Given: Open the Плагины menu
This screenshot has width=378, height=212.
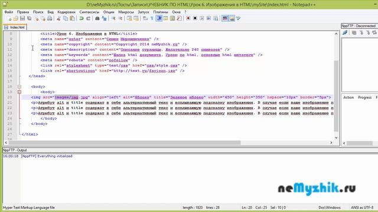Looking at the screenshot, I should (161, 12).
